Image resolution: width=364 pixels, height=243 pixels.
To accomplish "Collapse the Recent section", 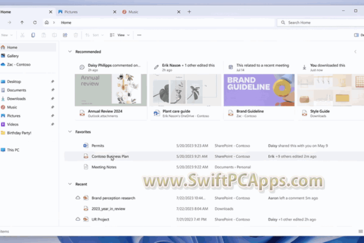I will pyautogui.click(x=70, y=184).
